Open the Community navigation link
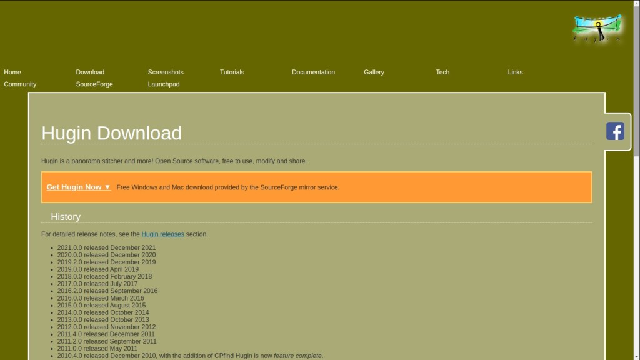640x360 pixels. 20,84
